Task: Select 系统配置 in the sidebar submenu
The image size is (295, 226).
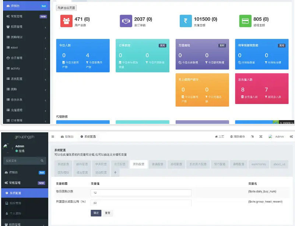Action: click(x=24, y=193)
